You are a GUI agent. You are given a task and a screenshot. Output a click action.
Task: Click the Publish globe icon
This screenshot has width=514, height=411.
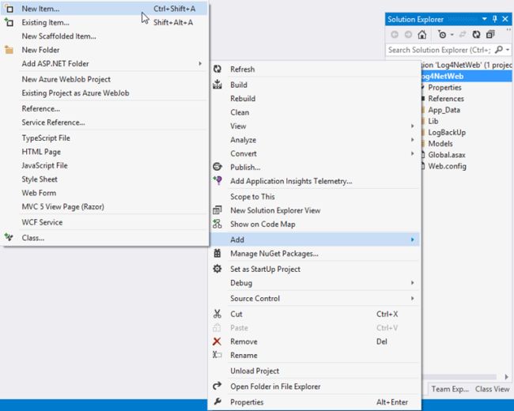[217, 167]
